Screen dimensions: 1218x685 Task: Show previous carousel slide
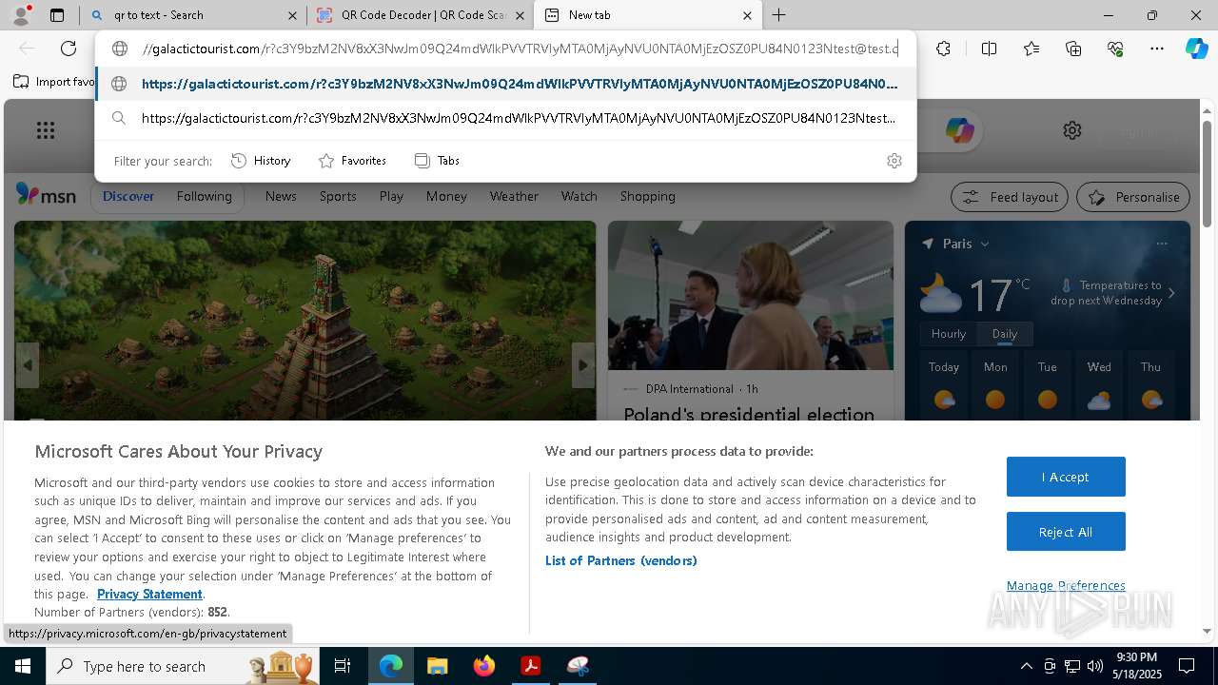point(27,365)
